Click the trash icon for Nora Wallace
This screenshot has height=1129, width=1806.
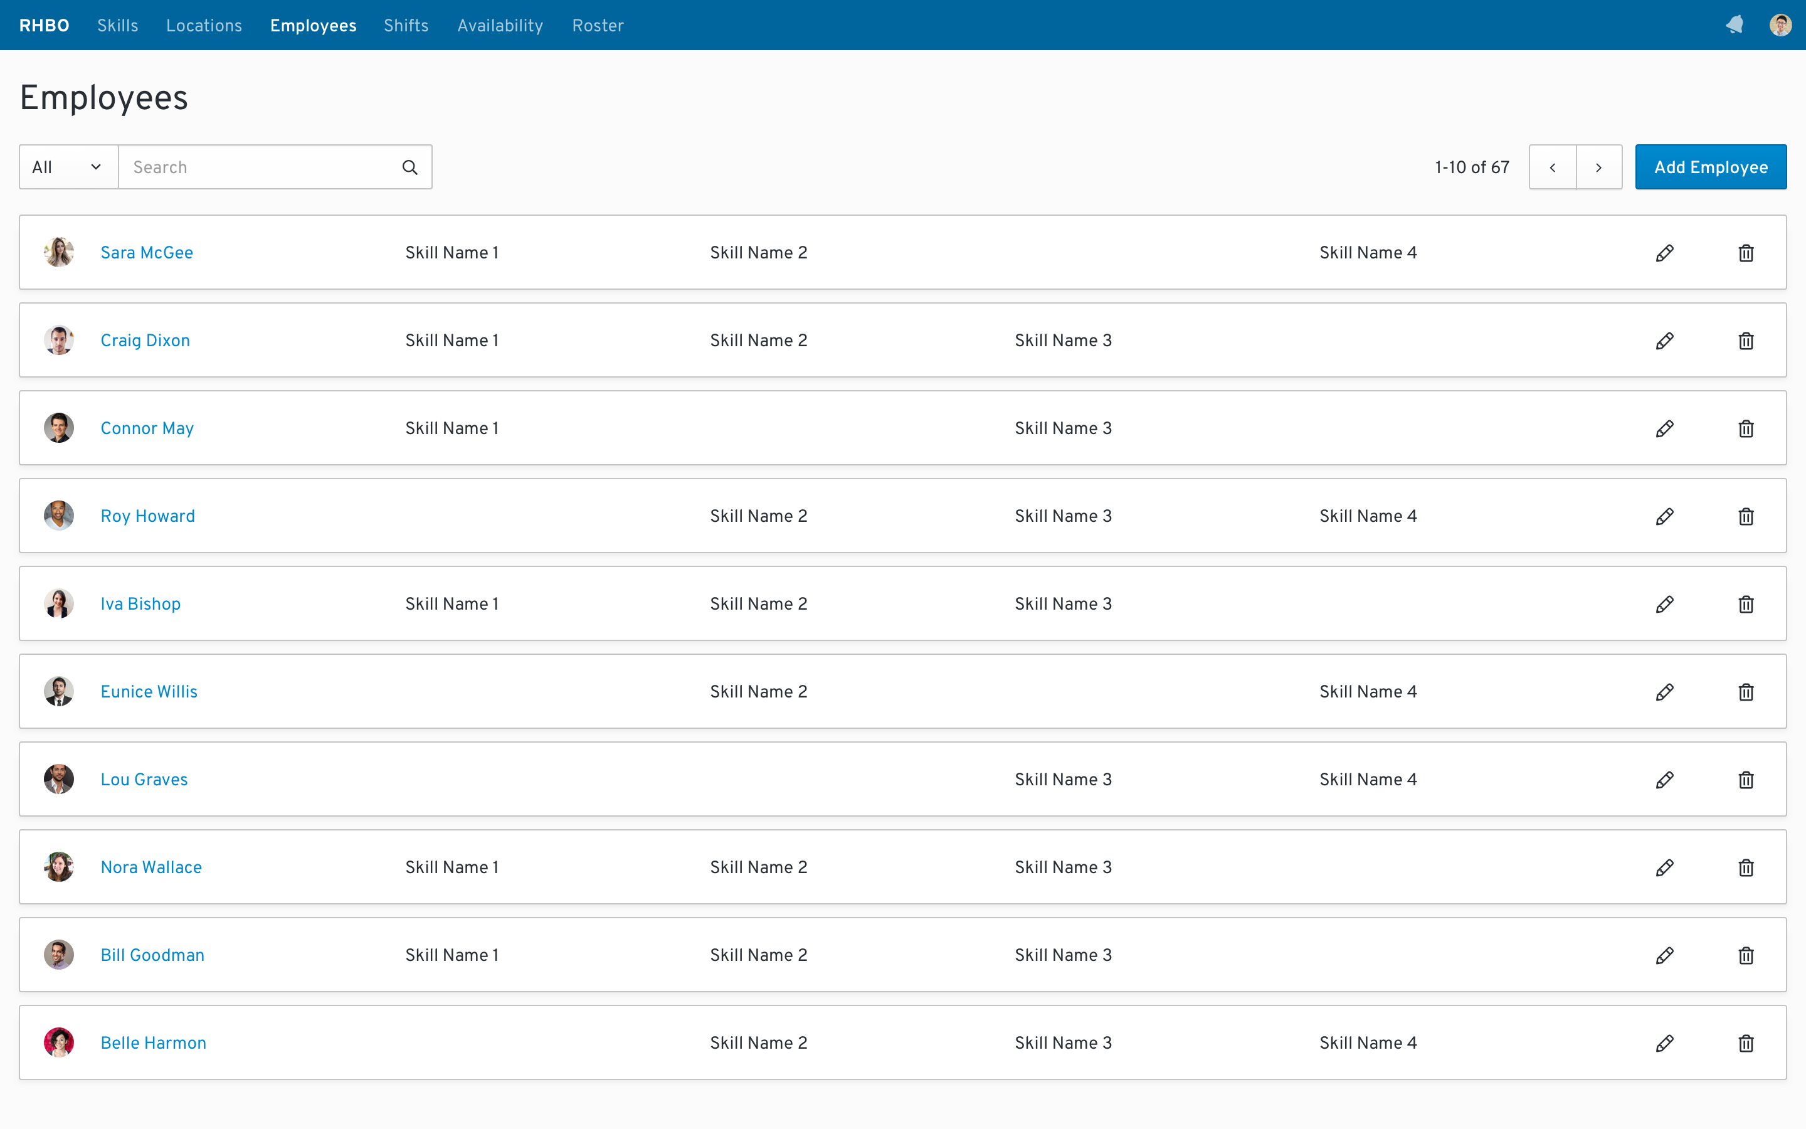pyautogui.click(x=1746, y=867)
